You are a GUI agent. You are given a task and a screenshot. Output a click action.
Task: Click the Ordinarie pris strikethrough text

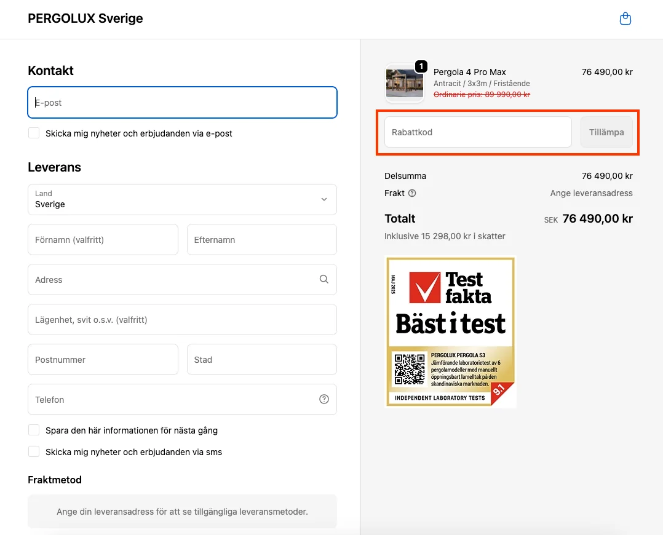(x=482, y=95)
